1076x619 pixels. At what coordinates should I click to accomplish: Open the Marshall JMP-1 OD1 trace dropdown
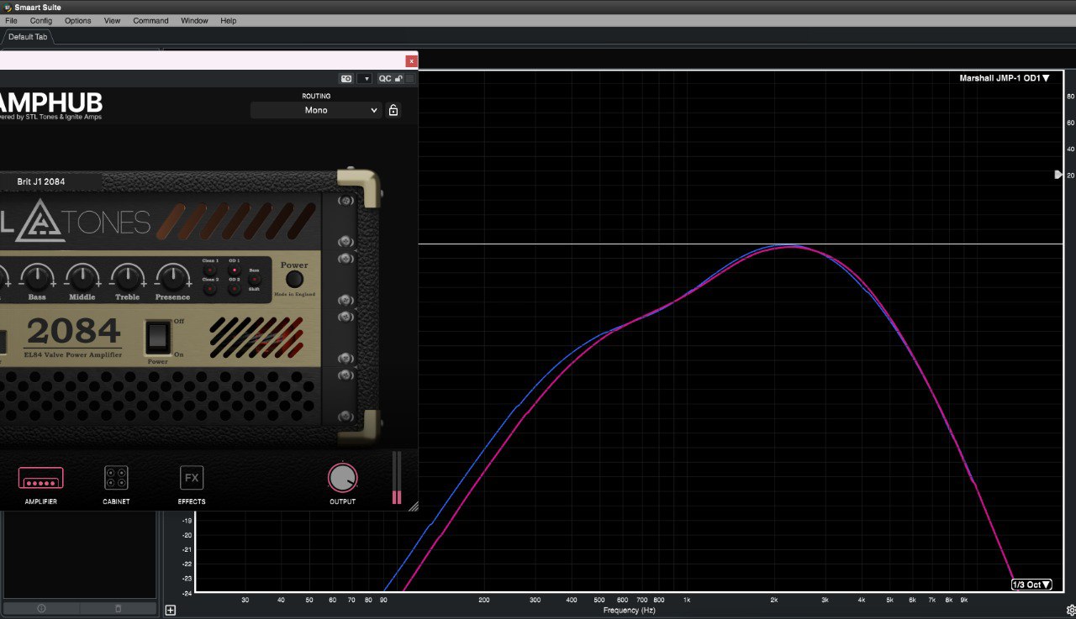pyautogui.click(x=1005, y=78)
